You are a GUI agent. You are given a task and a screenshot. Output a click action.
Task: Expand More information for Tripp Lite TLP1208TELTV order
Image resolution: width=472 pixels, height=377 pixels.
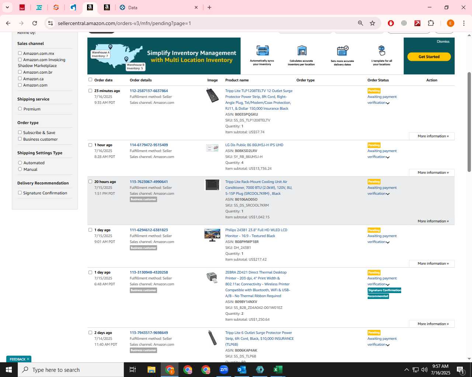431,136
